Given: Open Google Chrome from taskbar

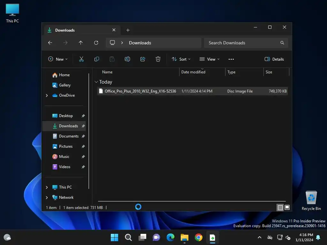Looking at the screenshot, I should pyautogui.click(x=199, y=237).
